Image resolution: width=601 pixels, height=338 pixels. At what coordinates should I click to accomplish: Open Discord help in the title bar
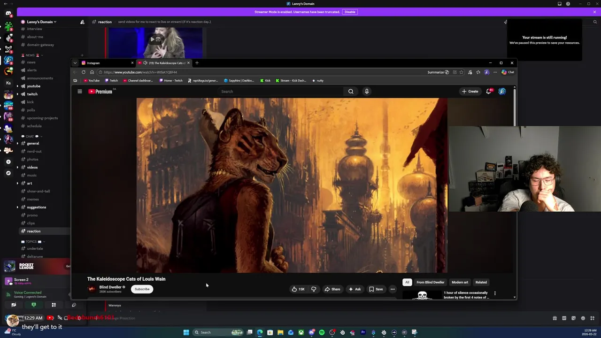[568, 4]
